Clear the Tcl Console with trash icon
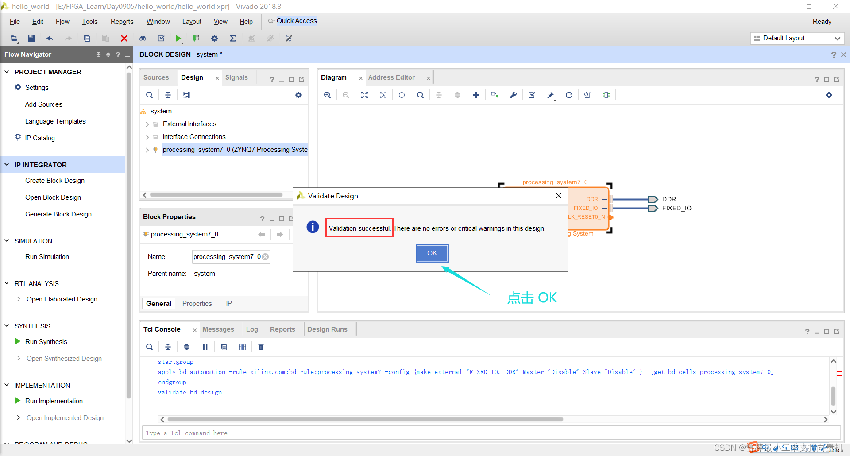850x456 pixels. pos(261,347)
